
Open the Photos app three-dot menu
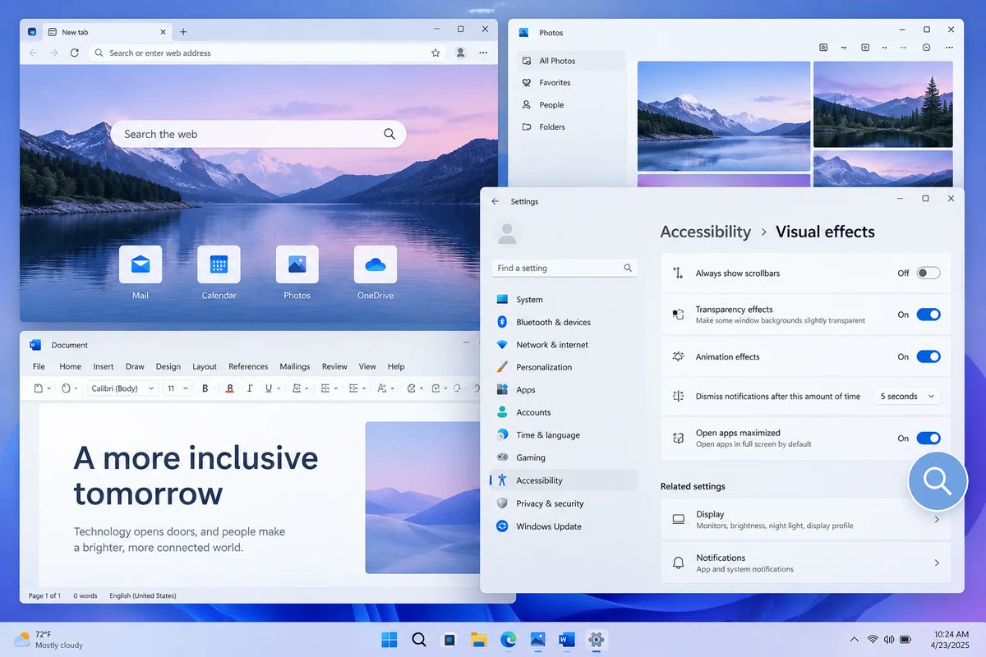[949, 48]
